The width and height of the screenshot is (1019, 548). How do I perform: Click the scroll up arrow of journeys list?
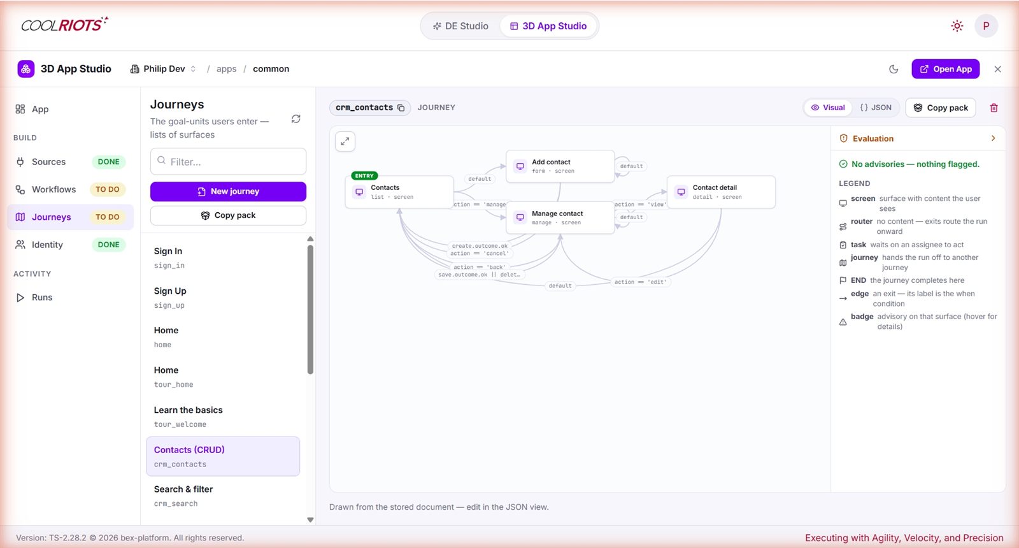[x=310, y=239]
